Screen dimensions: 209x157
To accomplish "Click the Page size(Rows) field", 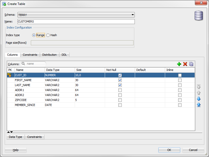I will (82, 43).
